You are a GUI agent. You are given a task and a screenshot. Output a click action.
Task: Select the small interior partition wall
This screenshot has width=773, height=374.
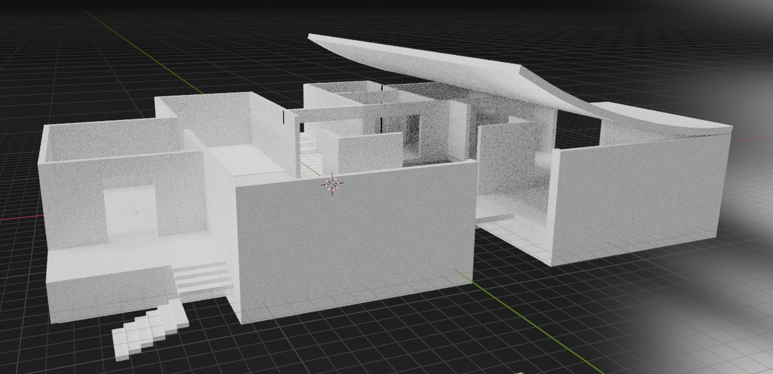pyautogui.click(x=369, y=151)
